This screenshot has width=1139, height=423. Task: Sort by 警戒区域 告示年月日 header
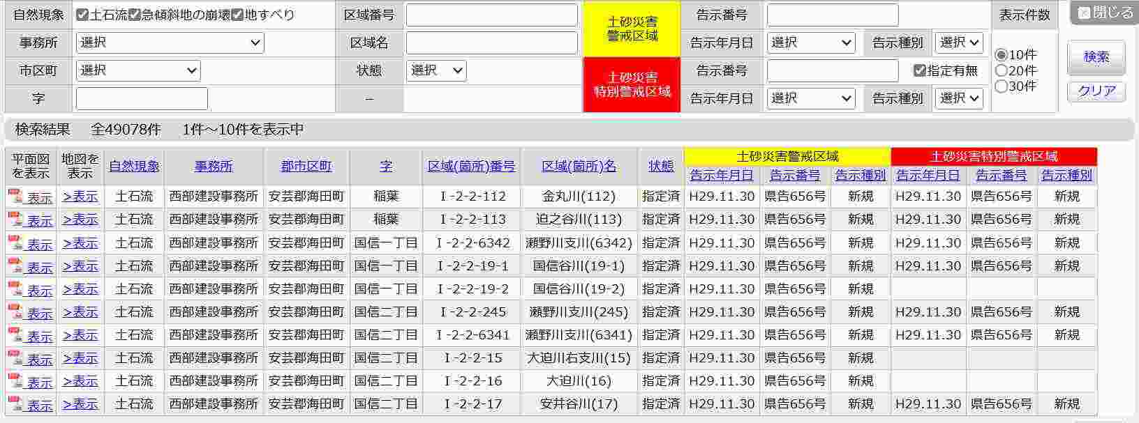pyautogui.click(x=722, y=176)
